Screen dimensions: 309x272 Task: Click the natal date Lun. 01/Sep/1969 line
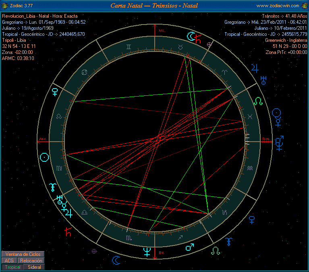tap(44, 22)
